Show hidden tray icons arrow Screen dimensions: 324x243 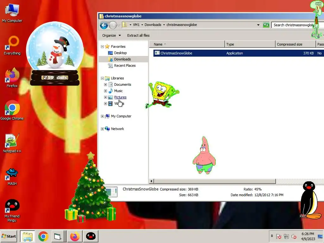pyautogui.click(x=272, y=236)
